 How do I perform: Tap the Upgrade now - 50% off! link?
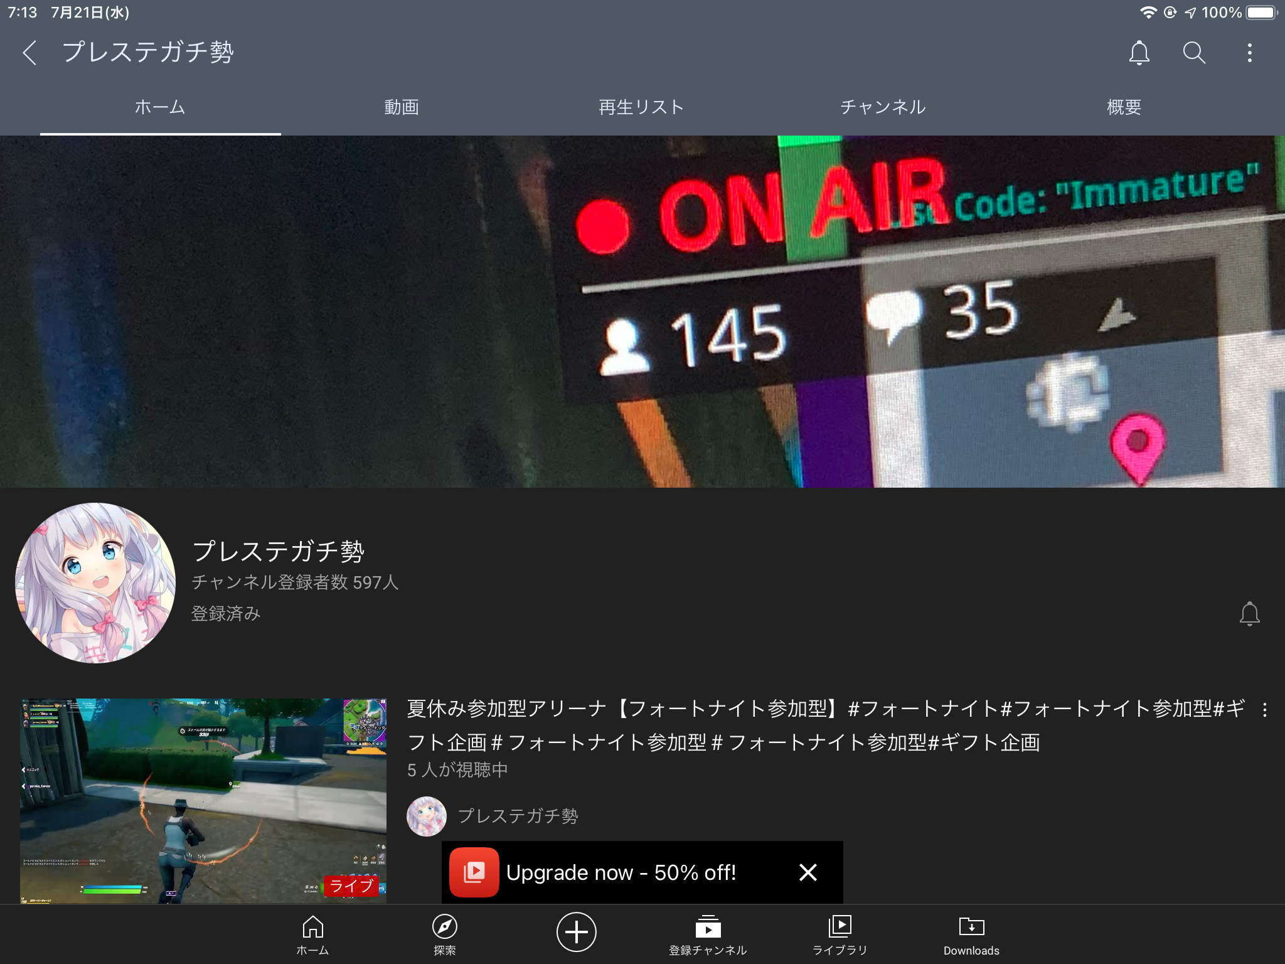coord(620,872)
